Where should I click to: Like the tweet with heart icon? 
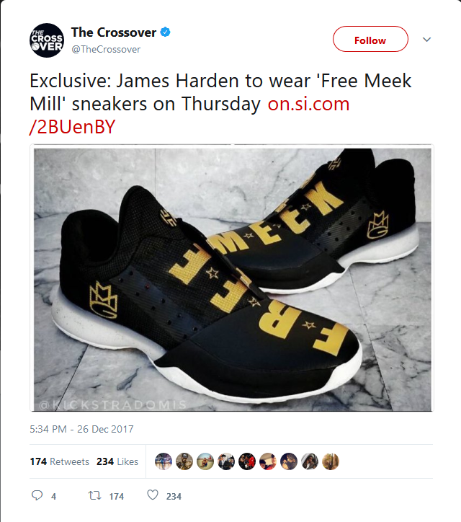(153, 495)
